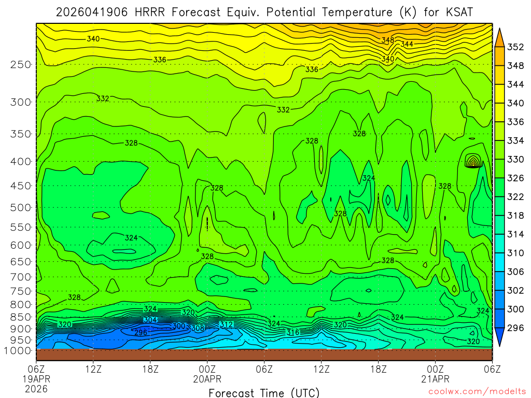Click the blue arrow below the colorbar
Image resolution: width=531 pixels, height=398 pixels.
(x=499, y=336)
